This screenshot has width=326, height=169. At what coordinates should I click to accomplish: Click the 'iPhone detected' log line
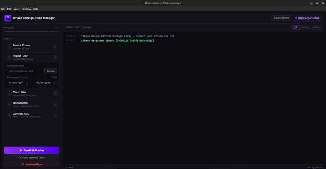click(118, 41)
